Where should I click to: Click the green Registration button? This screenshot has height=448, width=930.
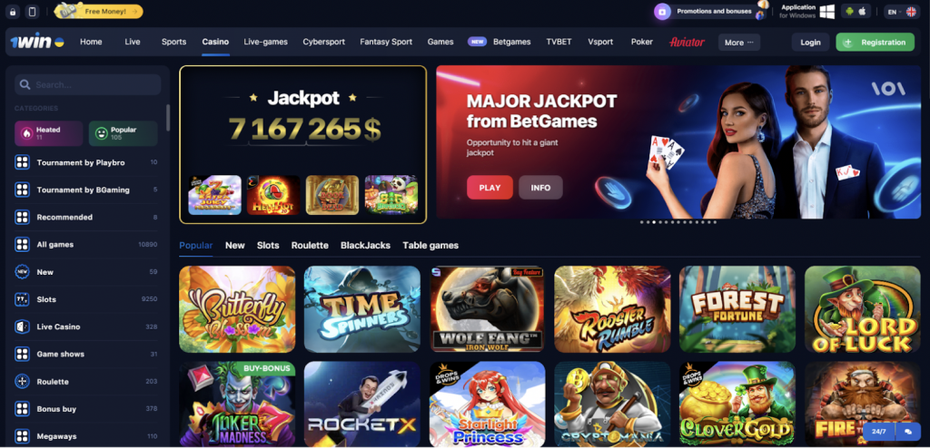coord(875,42)
